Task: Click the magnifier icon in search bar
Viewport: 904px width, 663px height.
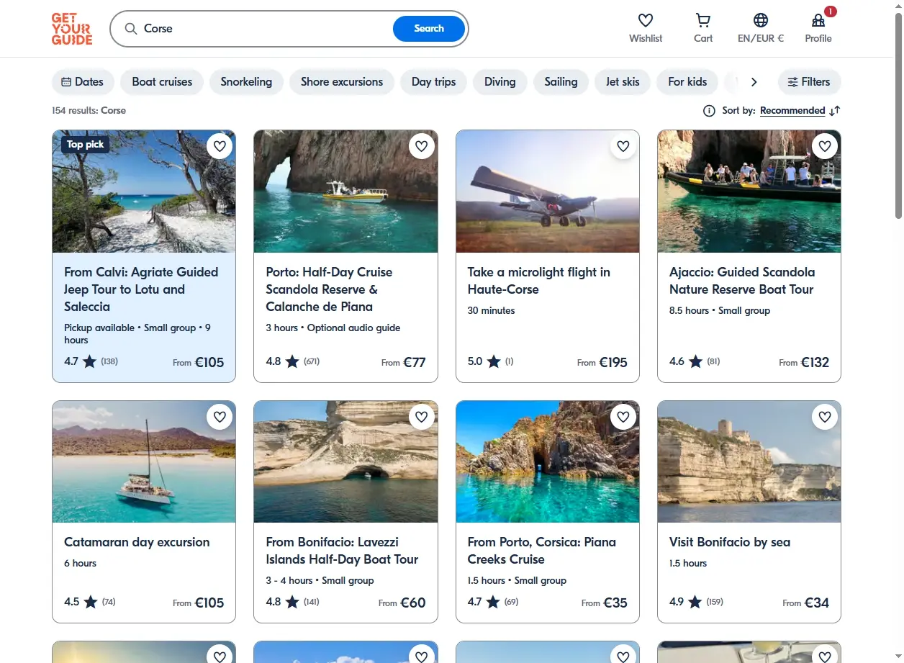Action: (131, 29)
